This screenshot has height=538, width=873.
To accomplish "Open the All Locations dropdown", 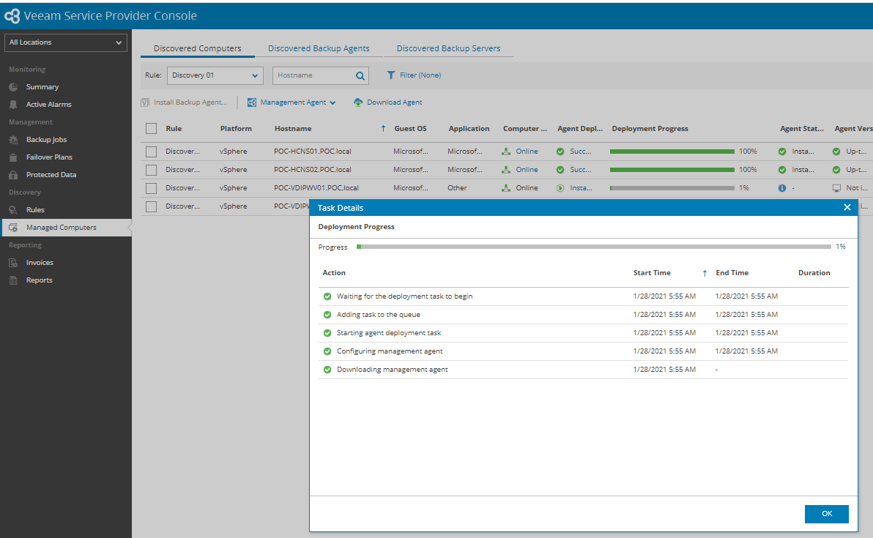I will [x=66, y=43].
